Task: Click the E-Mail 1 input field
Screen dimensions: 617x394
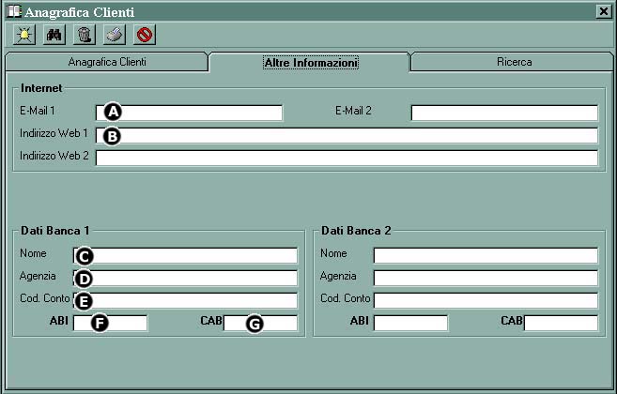Action: 190,113
